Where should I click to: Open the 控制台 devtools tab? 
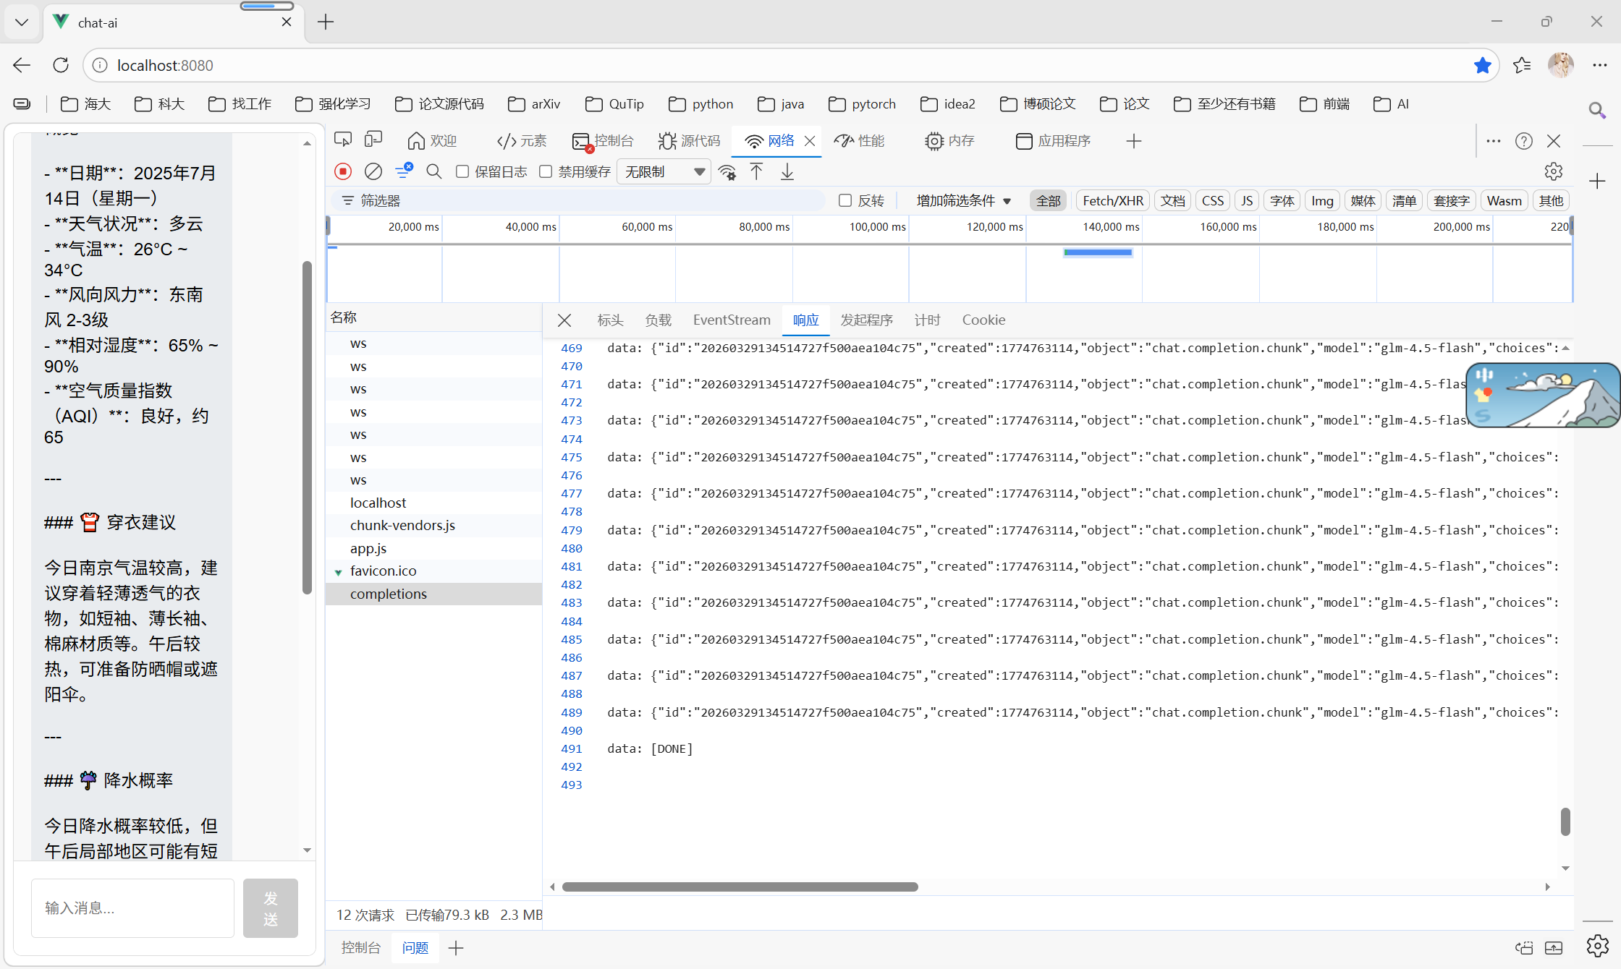[x=603, y=140]
